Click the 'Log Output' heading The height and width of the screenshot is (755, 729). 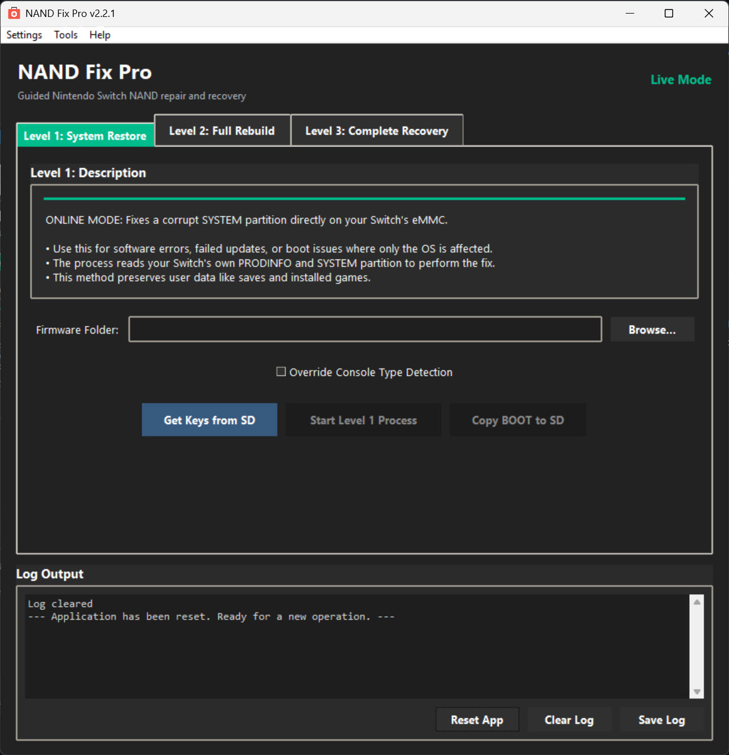[x=50, y=574]
